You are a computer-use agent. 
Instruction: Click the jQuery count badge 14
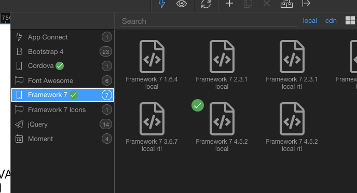106,125
